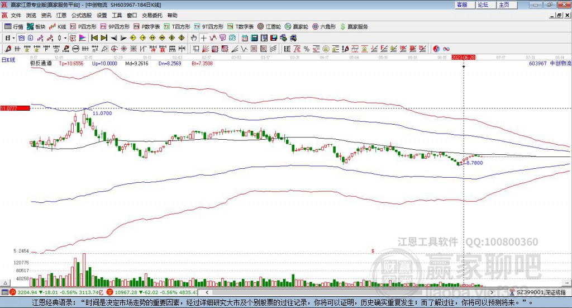Click the yin-yang globe icon
This screenshot has height=308, width=572.
[436, 49]
